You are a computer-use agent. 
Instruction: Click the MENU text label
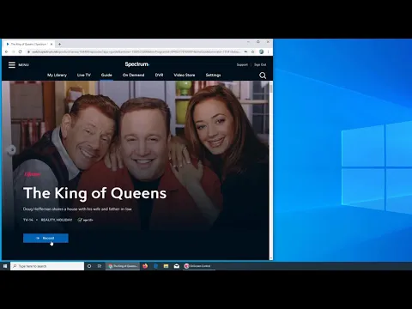pyautogui.click(x=23, y=65)
